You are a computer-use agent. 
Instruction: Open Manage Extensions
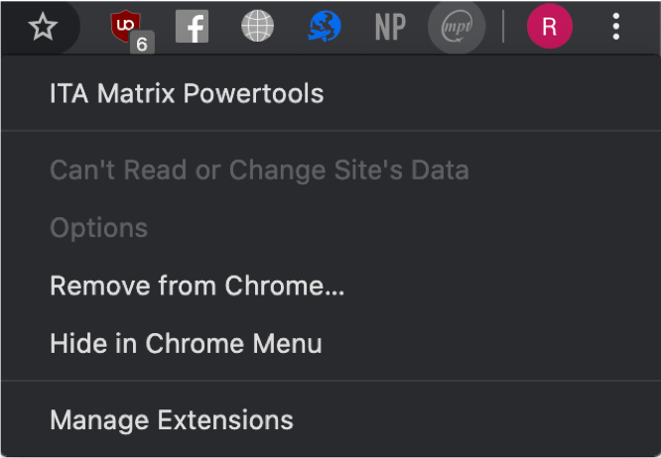tap(172, 420)
